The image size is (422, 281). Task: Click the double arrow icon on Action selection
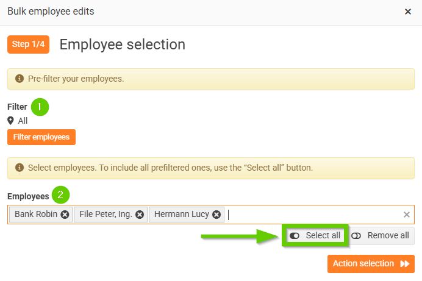coord(404,264)
